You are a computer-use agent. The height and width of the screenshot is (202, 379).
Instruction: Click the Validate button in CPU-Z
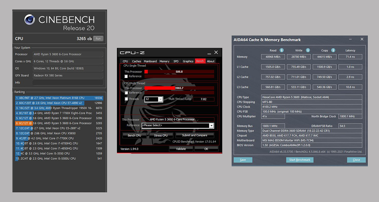click(x=181, y=149)
